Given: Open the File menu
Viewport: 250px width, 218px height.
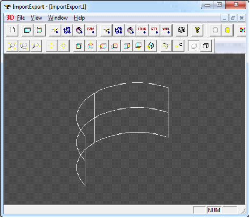Looking at the screenshot, I should pyautogui.click(x=21, y=18).
